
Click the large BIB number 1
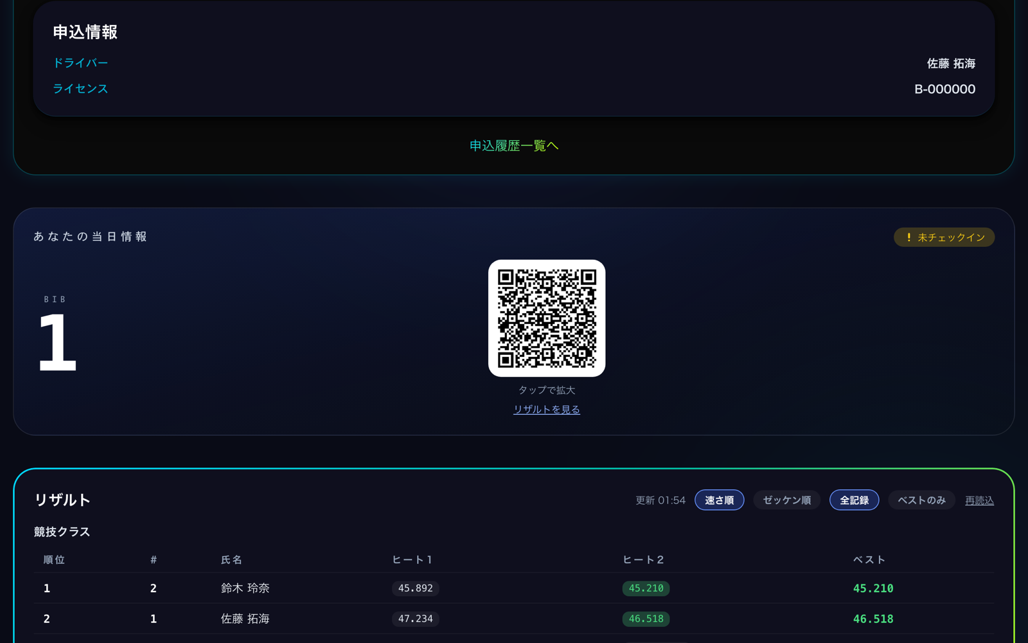tap(57, 342)
